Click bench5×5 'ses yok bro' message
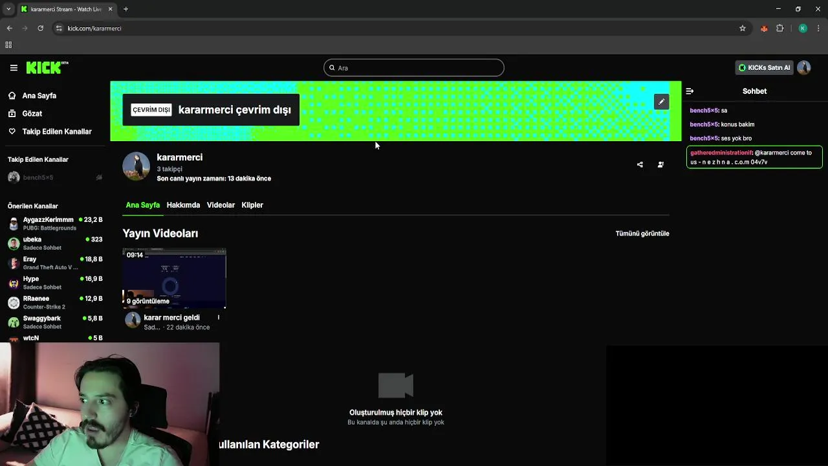828x466 pixels. [721, 139]
